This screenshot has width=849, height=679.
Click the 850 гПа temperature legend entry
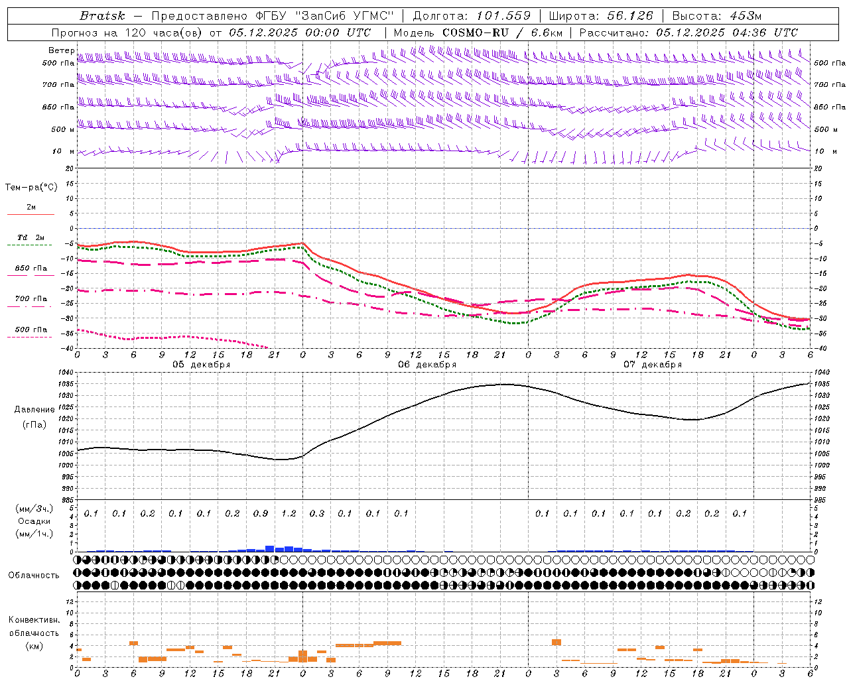[31, 269]
